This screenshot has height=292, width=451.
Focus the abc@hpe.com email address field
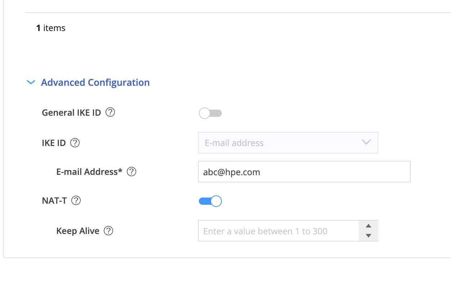(x=304, y=172)
